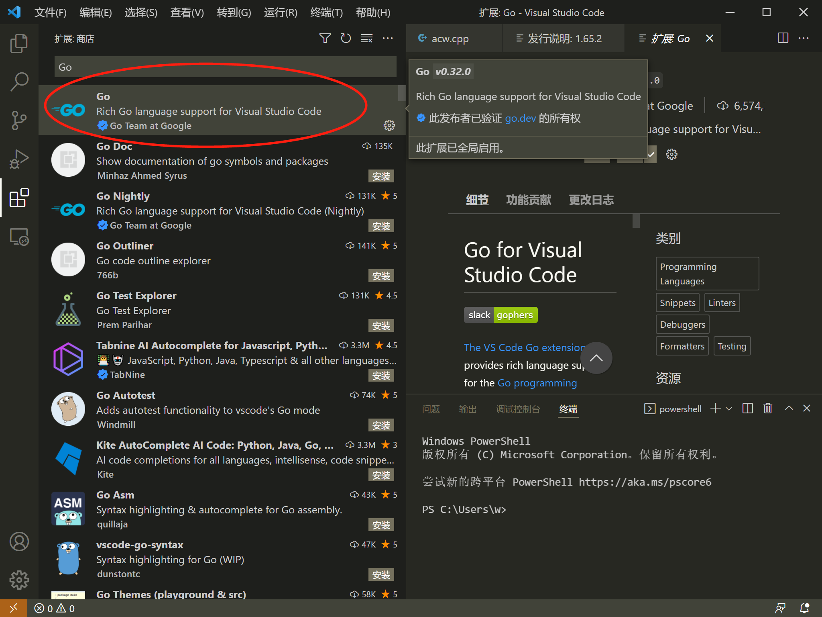Image resolution: width=822 pixels, height=617 pixels.
Task: Open the extensions view more actions menu
Action: click(387, 38)
